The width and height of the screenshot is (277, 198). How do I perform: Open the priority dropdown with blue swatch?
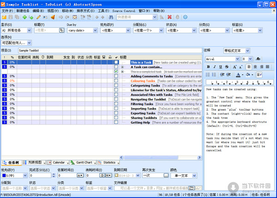[x=14, y=175]
